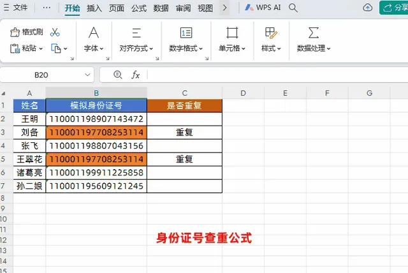The width and height of the screenshot is (408, 273).
Task: Select the 审阅 ribbon tab
Action: pos(183,8)
